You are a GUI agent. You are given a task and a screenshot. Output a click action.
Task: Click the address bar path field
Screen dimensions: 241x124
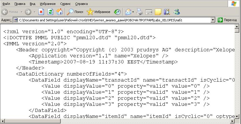pyautogui.click(x=114, y=20)
